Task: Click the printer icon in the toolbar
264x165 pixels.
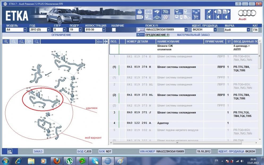Action: (x=140, y=12)
